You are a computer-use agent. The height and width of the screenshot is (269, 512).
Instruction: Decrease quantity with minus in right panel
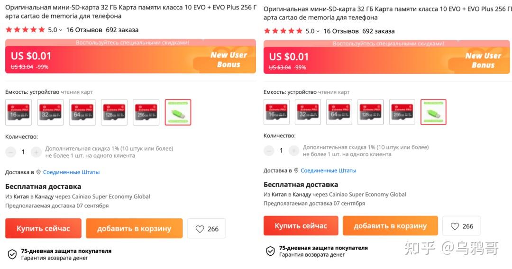(269, 151)
